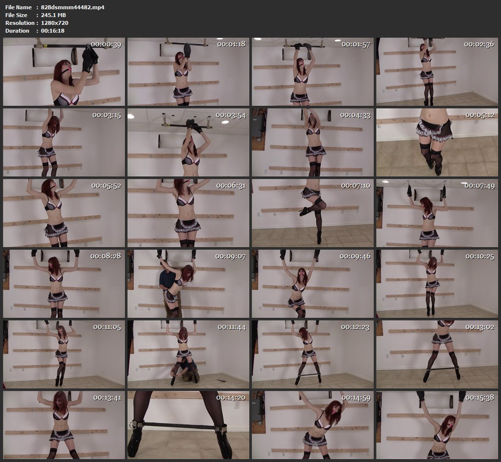
Task: Click the "File Size" label
Action: (16, 15)
